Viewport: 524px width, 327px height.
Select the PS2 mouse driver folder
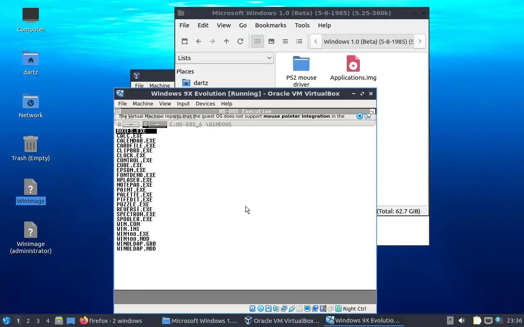pos(301,72)
